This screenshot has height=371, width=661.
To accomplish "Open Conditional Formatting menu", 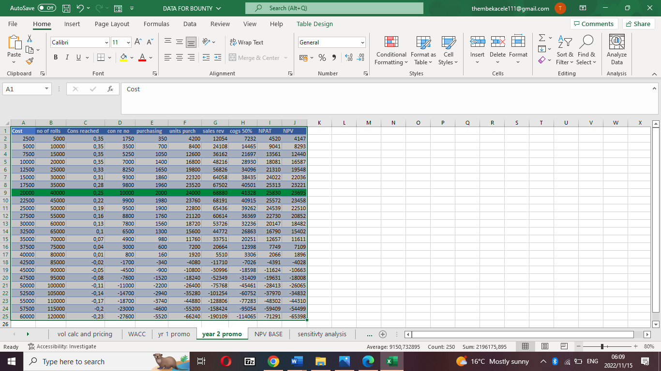I will click(391, 50).
